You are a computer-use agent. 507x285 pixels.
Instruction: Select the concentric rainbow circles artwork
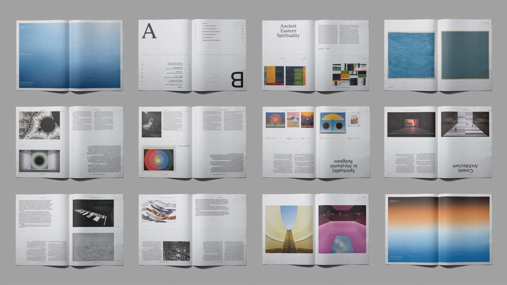(158, 159)
